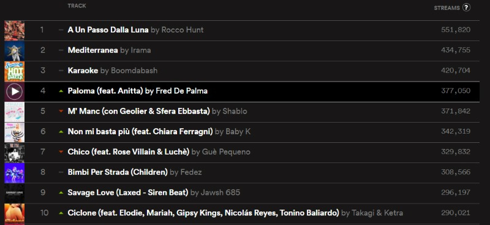Click the green up arrow beside Savage Love
This screenshot has width=490, height=225.
[61, 193]
